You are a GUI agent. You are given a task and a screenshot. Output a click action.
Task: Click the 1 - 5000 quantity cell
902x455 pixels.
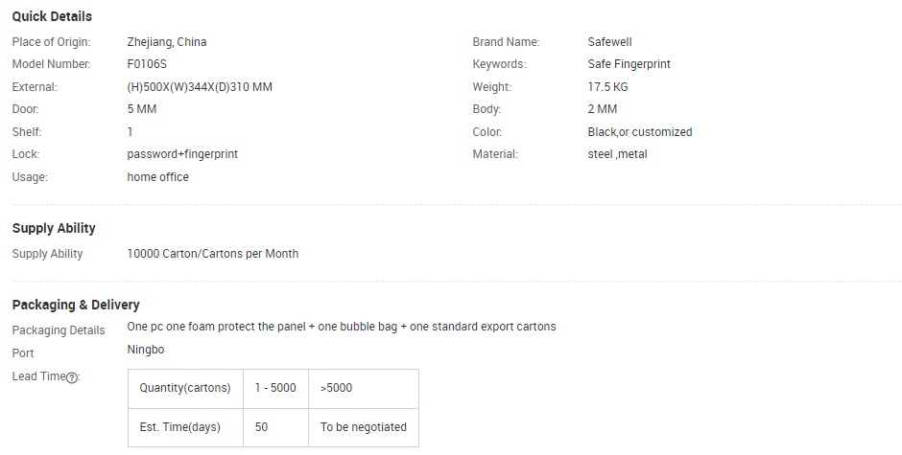(x=275, y=388)
